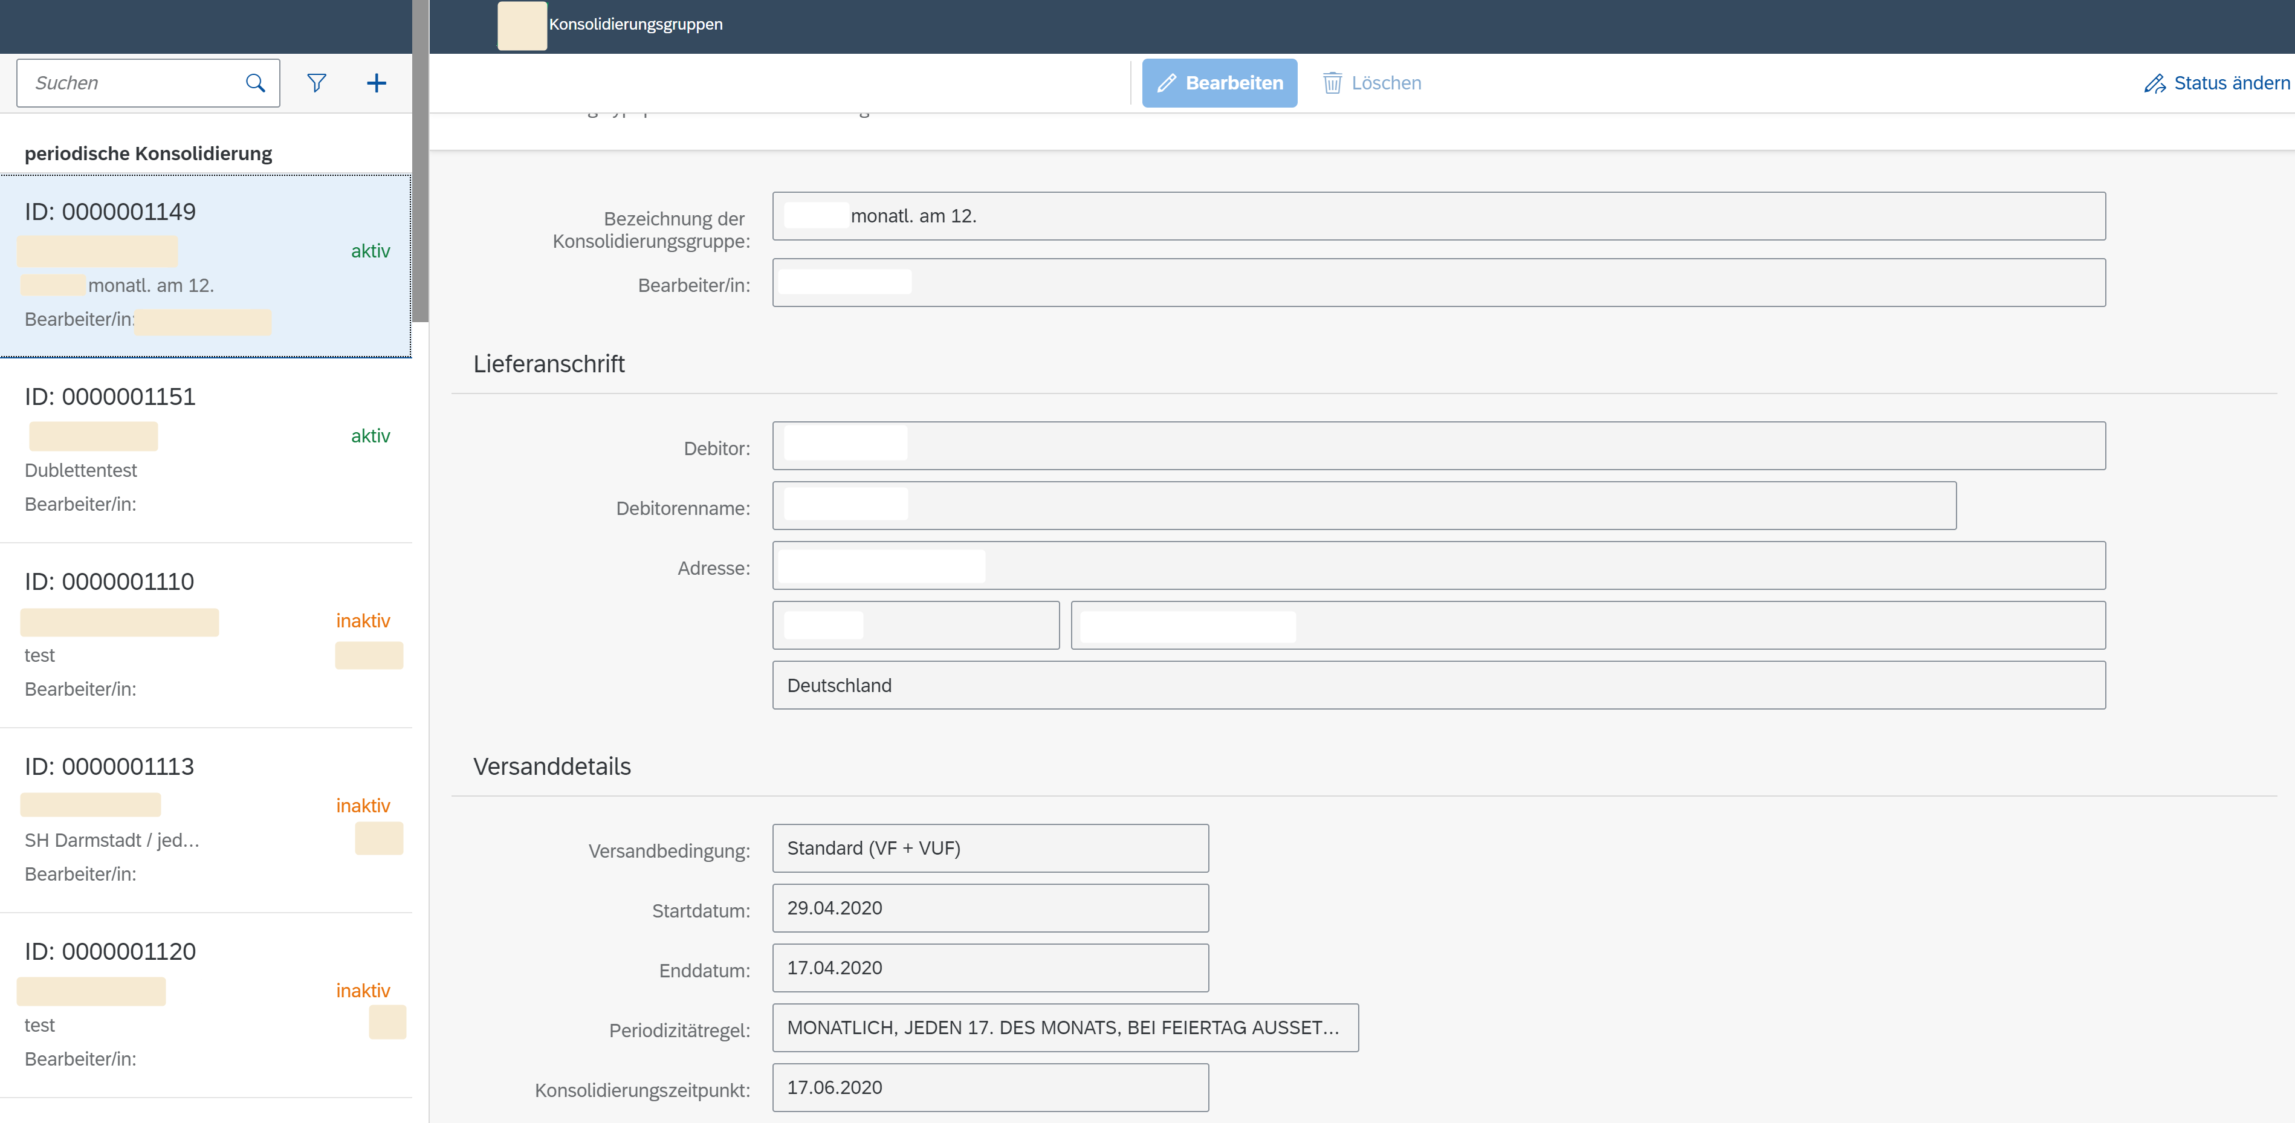Screen dimensions: 2295x1123
Task: Click the Konsolidierungsgruppen header title
Action: point(635,24)
